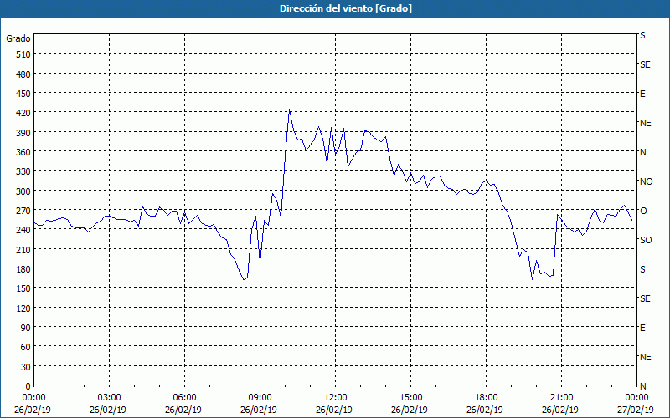Viewport: 670px width, 418px height.
Task: Click the 360 y-axis value
Action: click(x=24, y=152)
